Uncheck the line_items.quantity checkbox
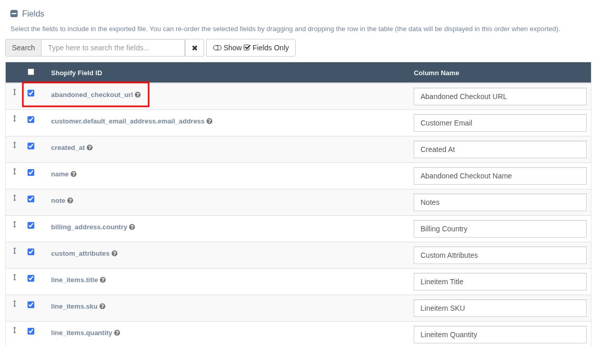595x346 pixels. tap(31, 331)
